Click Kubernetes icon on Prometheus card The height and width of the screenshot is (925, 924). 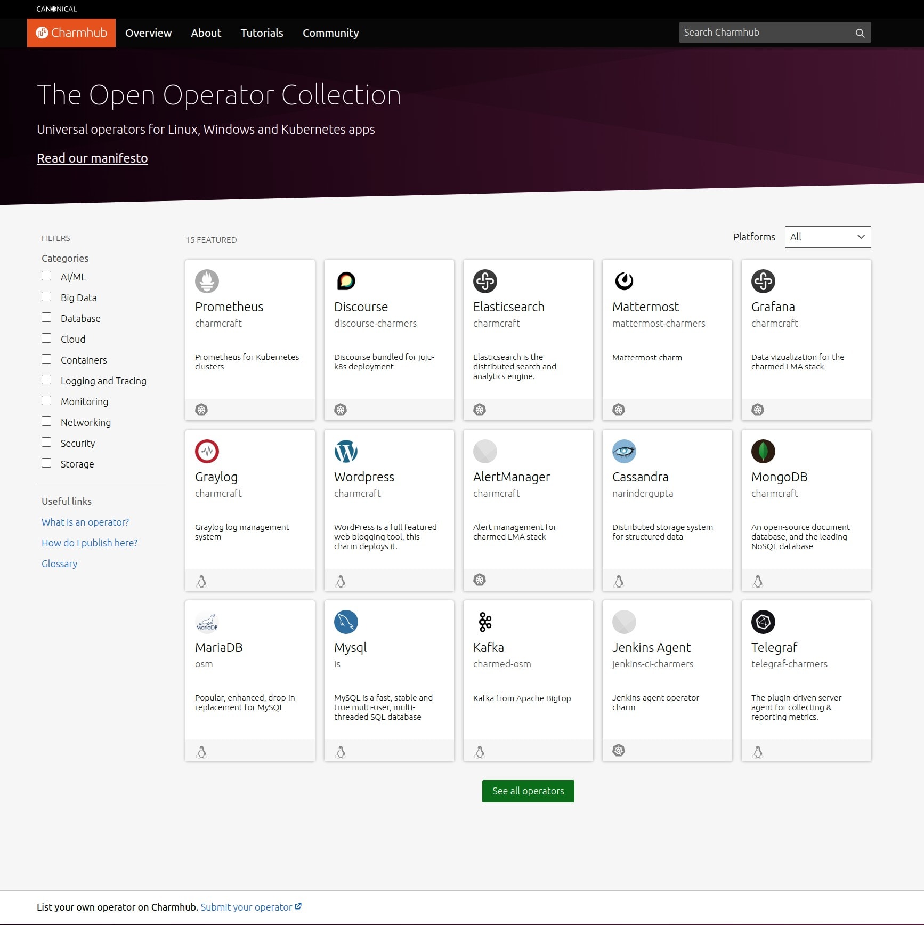pos(201,409)
